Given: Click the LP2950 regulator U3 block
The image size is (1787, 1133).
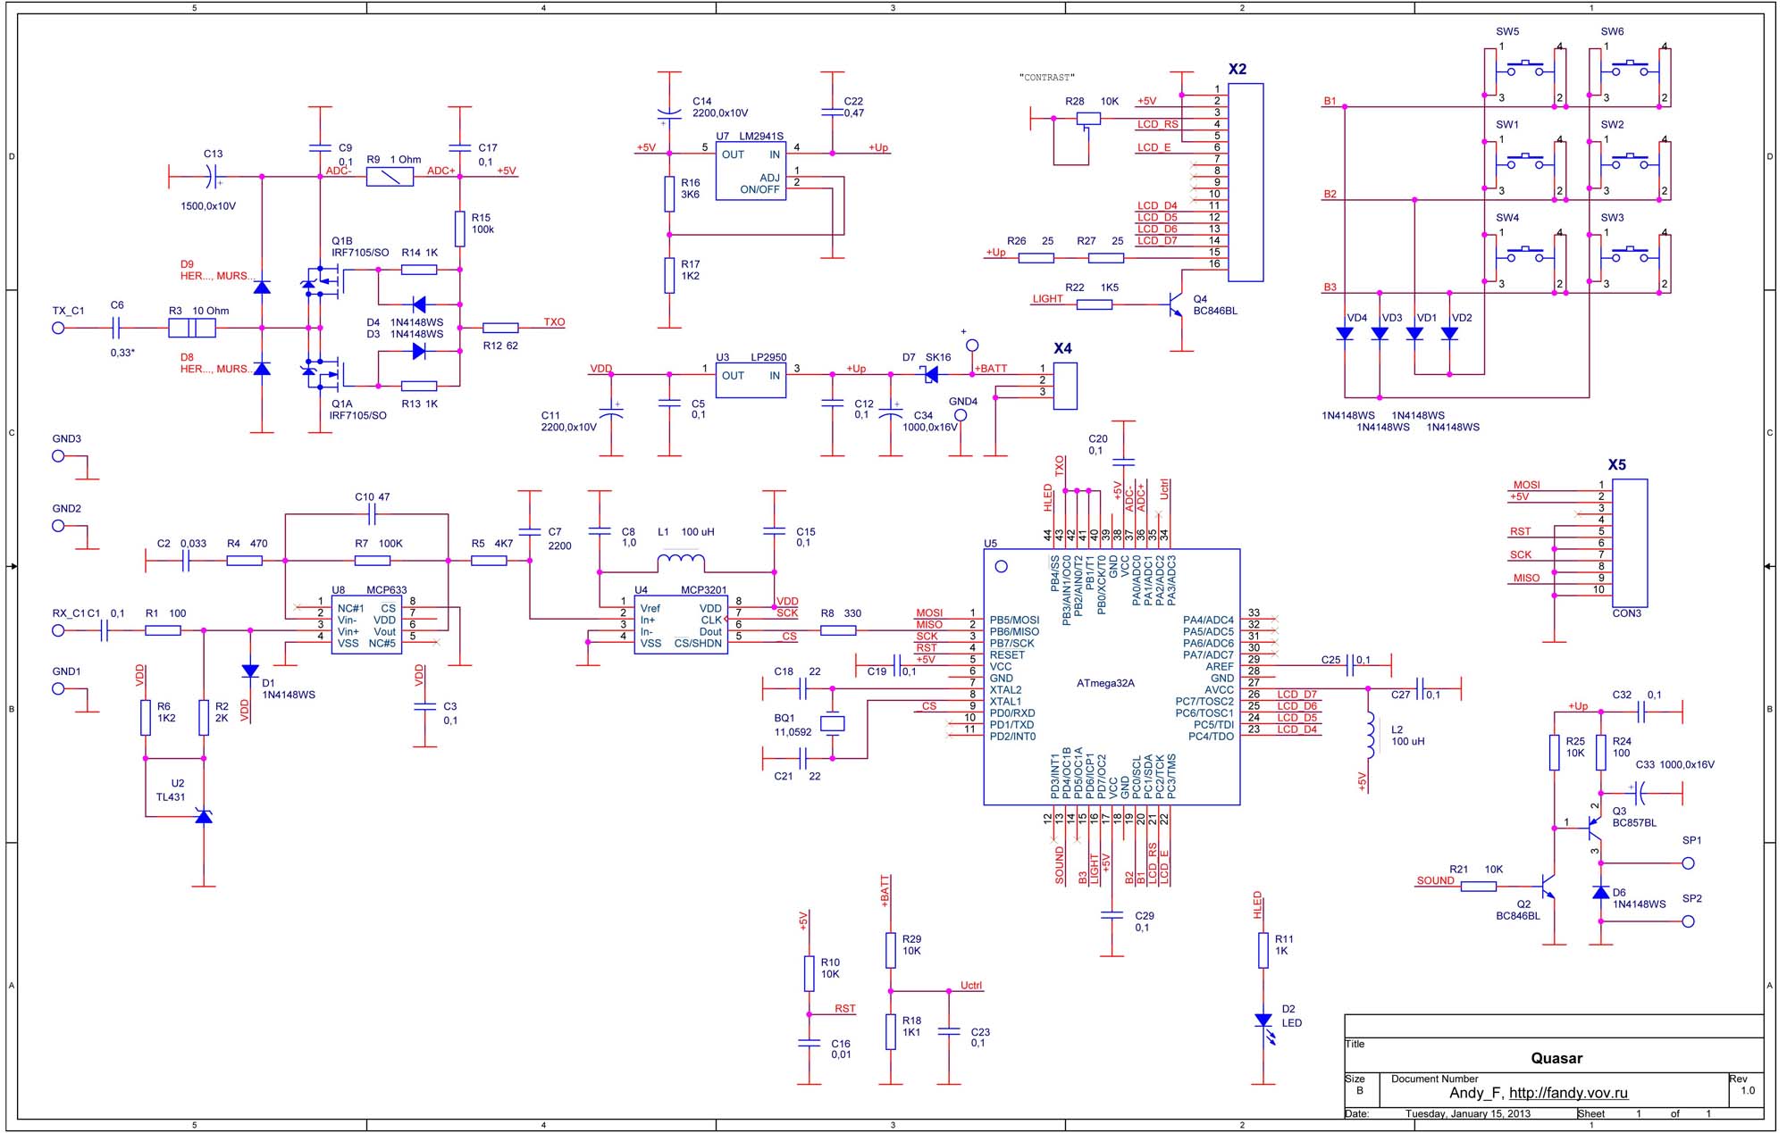Looking at the screenshot, I should point(750,379).
